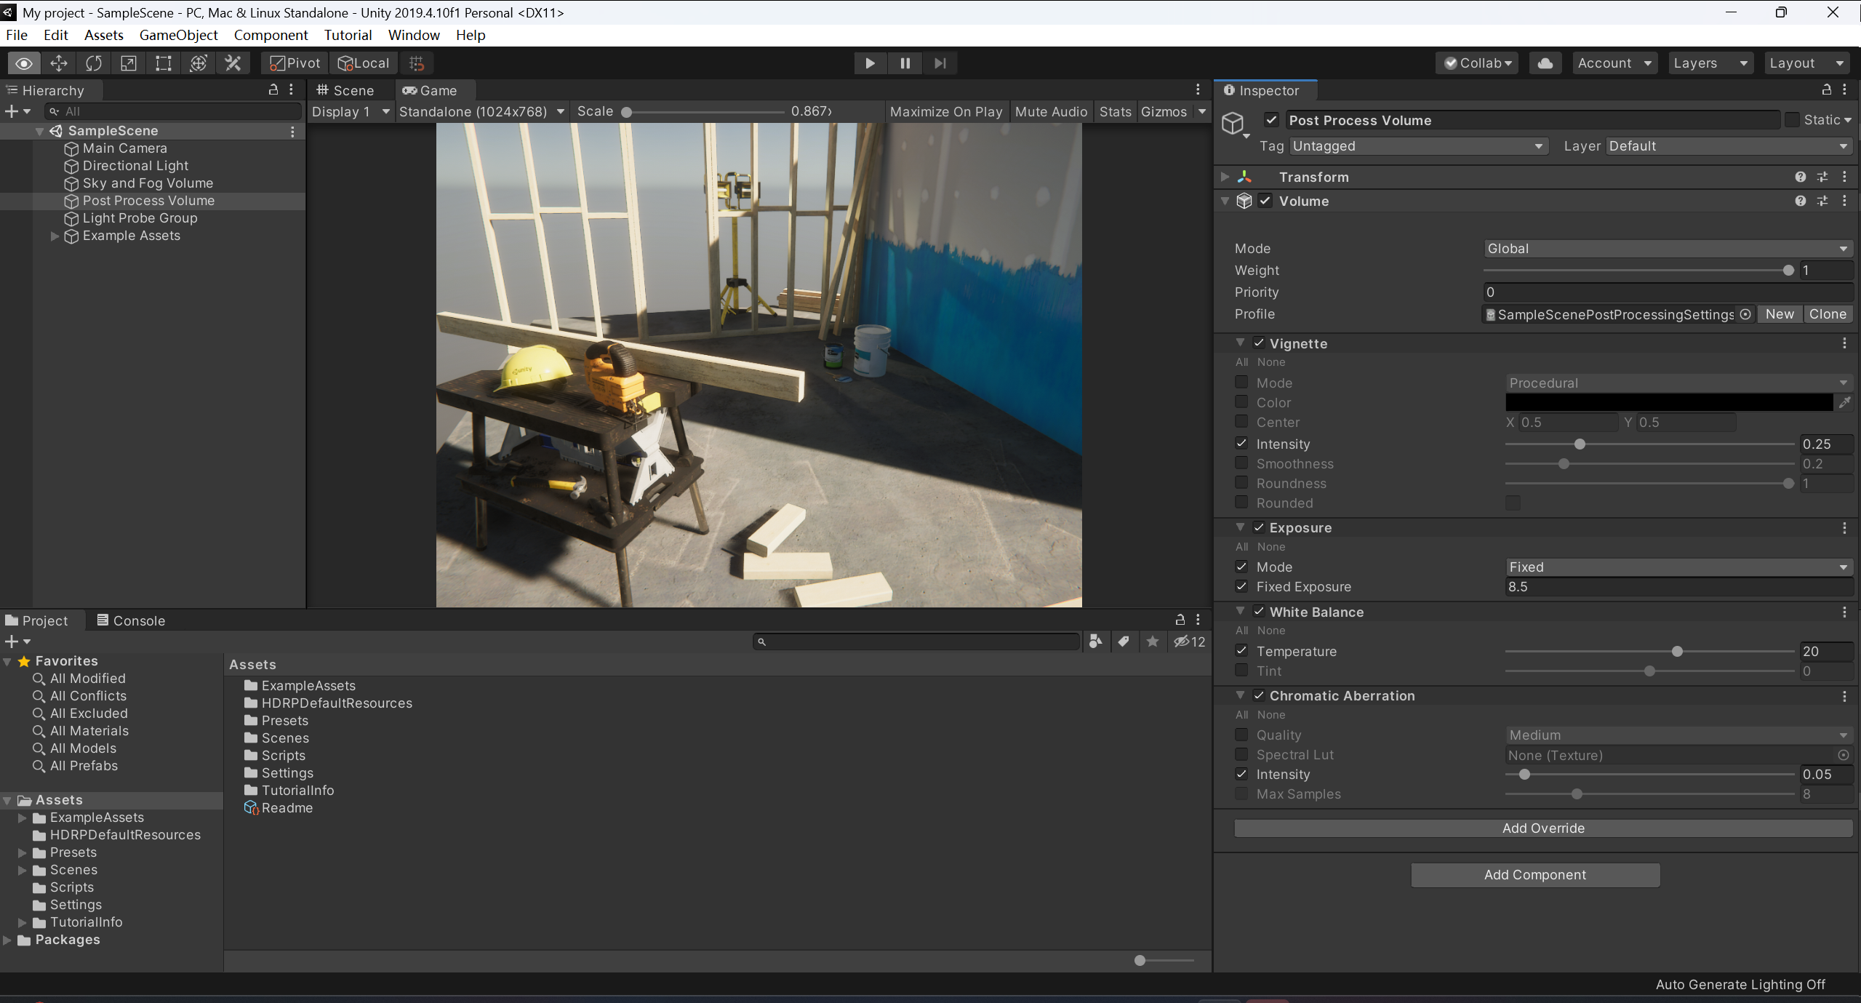The height and width of the screenshot is (1003, 1861).
Task: Expand the Example Assets hierarchy item
Action: tap(55, 236)
